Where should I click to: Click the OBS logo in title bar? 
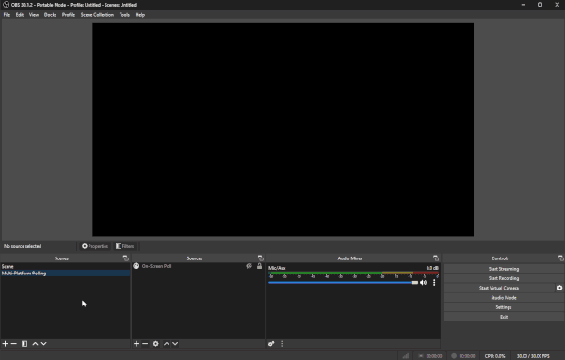coord(6,5)
